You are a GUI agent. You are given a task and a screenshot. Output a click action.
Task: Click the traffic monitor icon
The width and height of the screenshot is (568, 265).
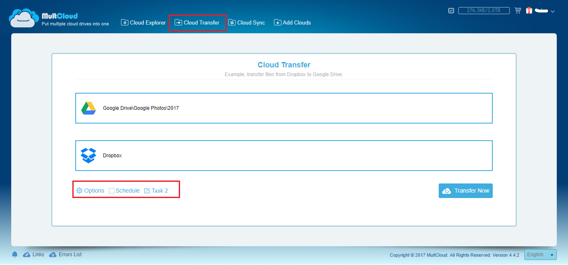click(451, 11)
